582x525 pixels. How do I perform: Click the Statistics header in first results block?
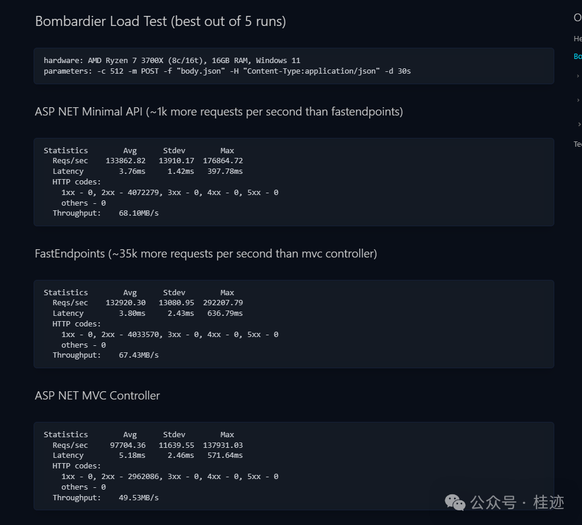pyautogui.click(x=65, y=150)
